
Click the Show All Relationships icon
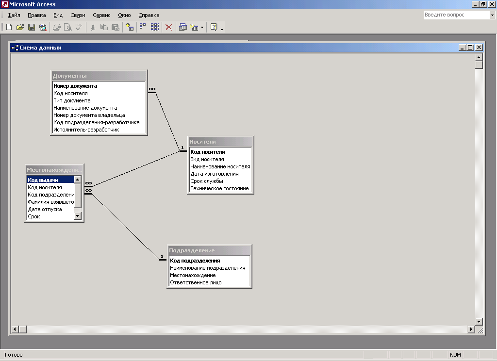coord(155,28)
